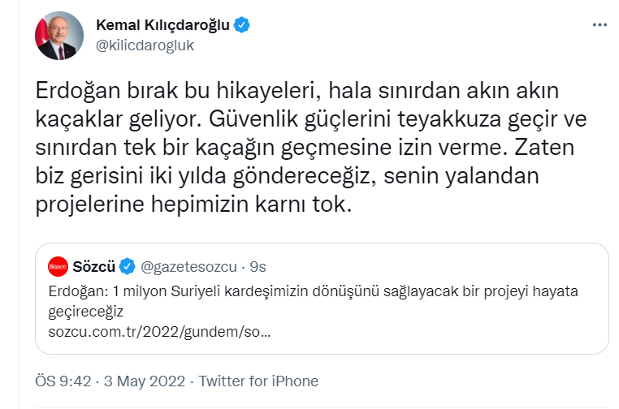The height and width of the screenshot is (409, 619).
Task: Open the tweet's three-dot More menu
Action: (x=600, y=25)
